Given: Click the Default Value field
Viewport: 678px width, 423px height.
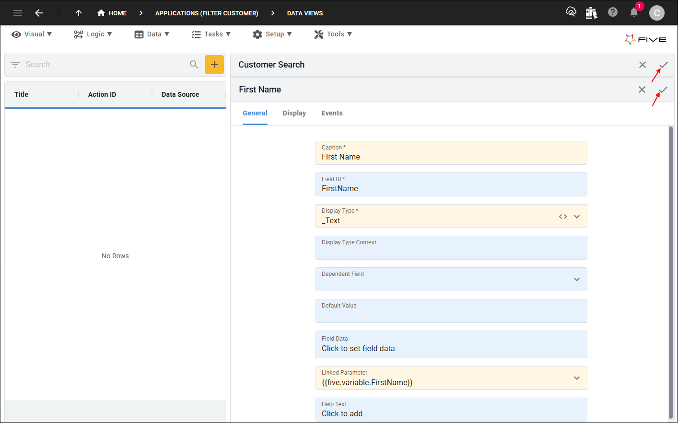Looking at the screenshot, I should 451,311.
